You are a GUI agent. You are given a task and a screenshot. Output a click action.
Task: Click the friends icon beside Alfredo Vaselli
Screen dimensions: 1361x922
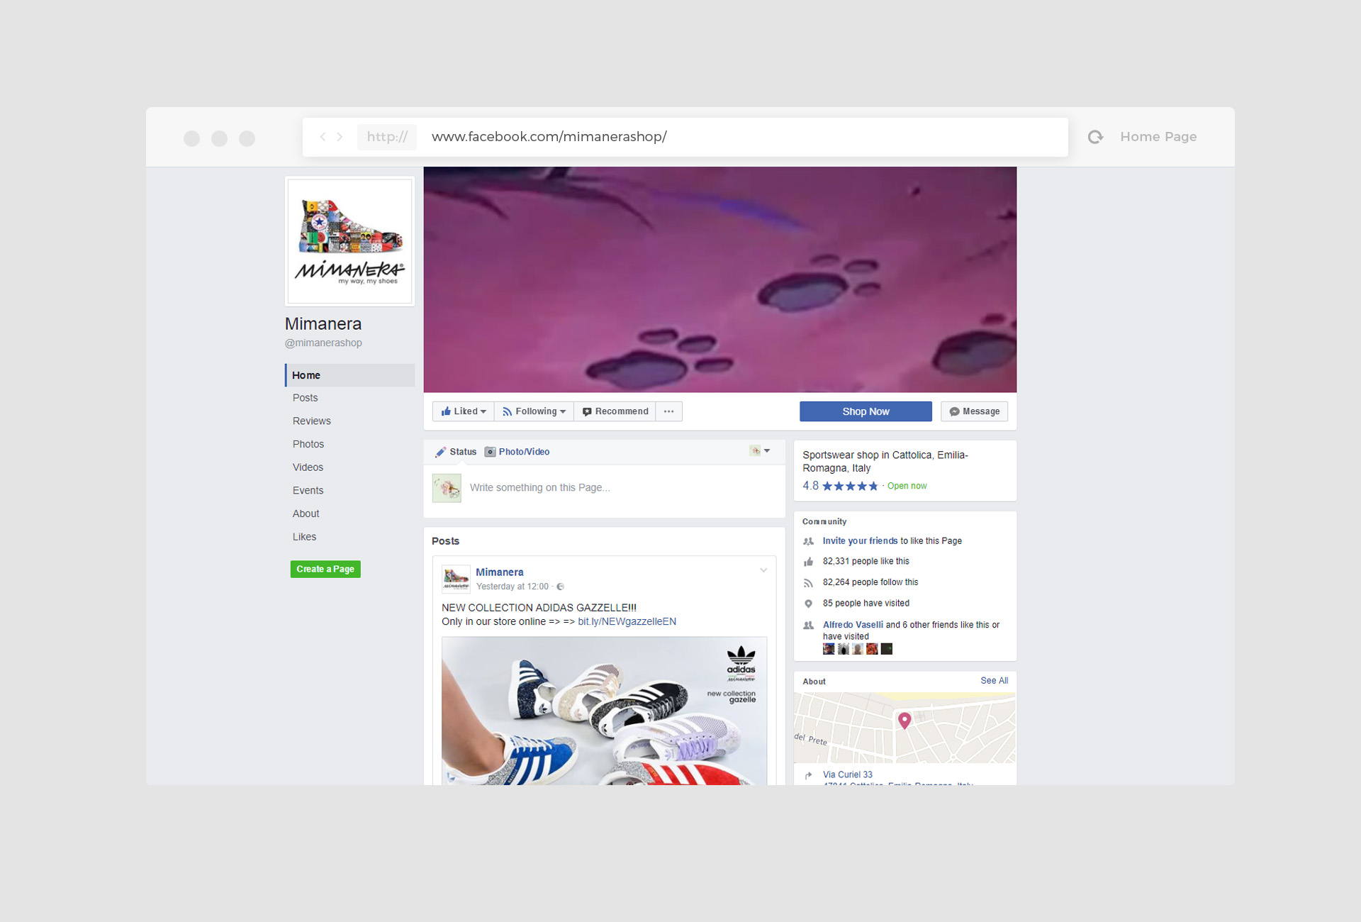coord(808,626)
